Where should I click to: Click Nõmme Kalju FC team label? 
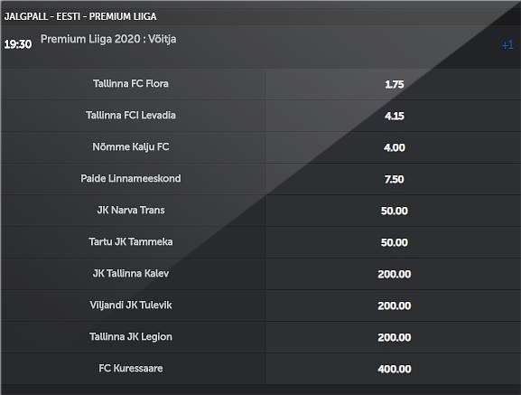[131, 147]
